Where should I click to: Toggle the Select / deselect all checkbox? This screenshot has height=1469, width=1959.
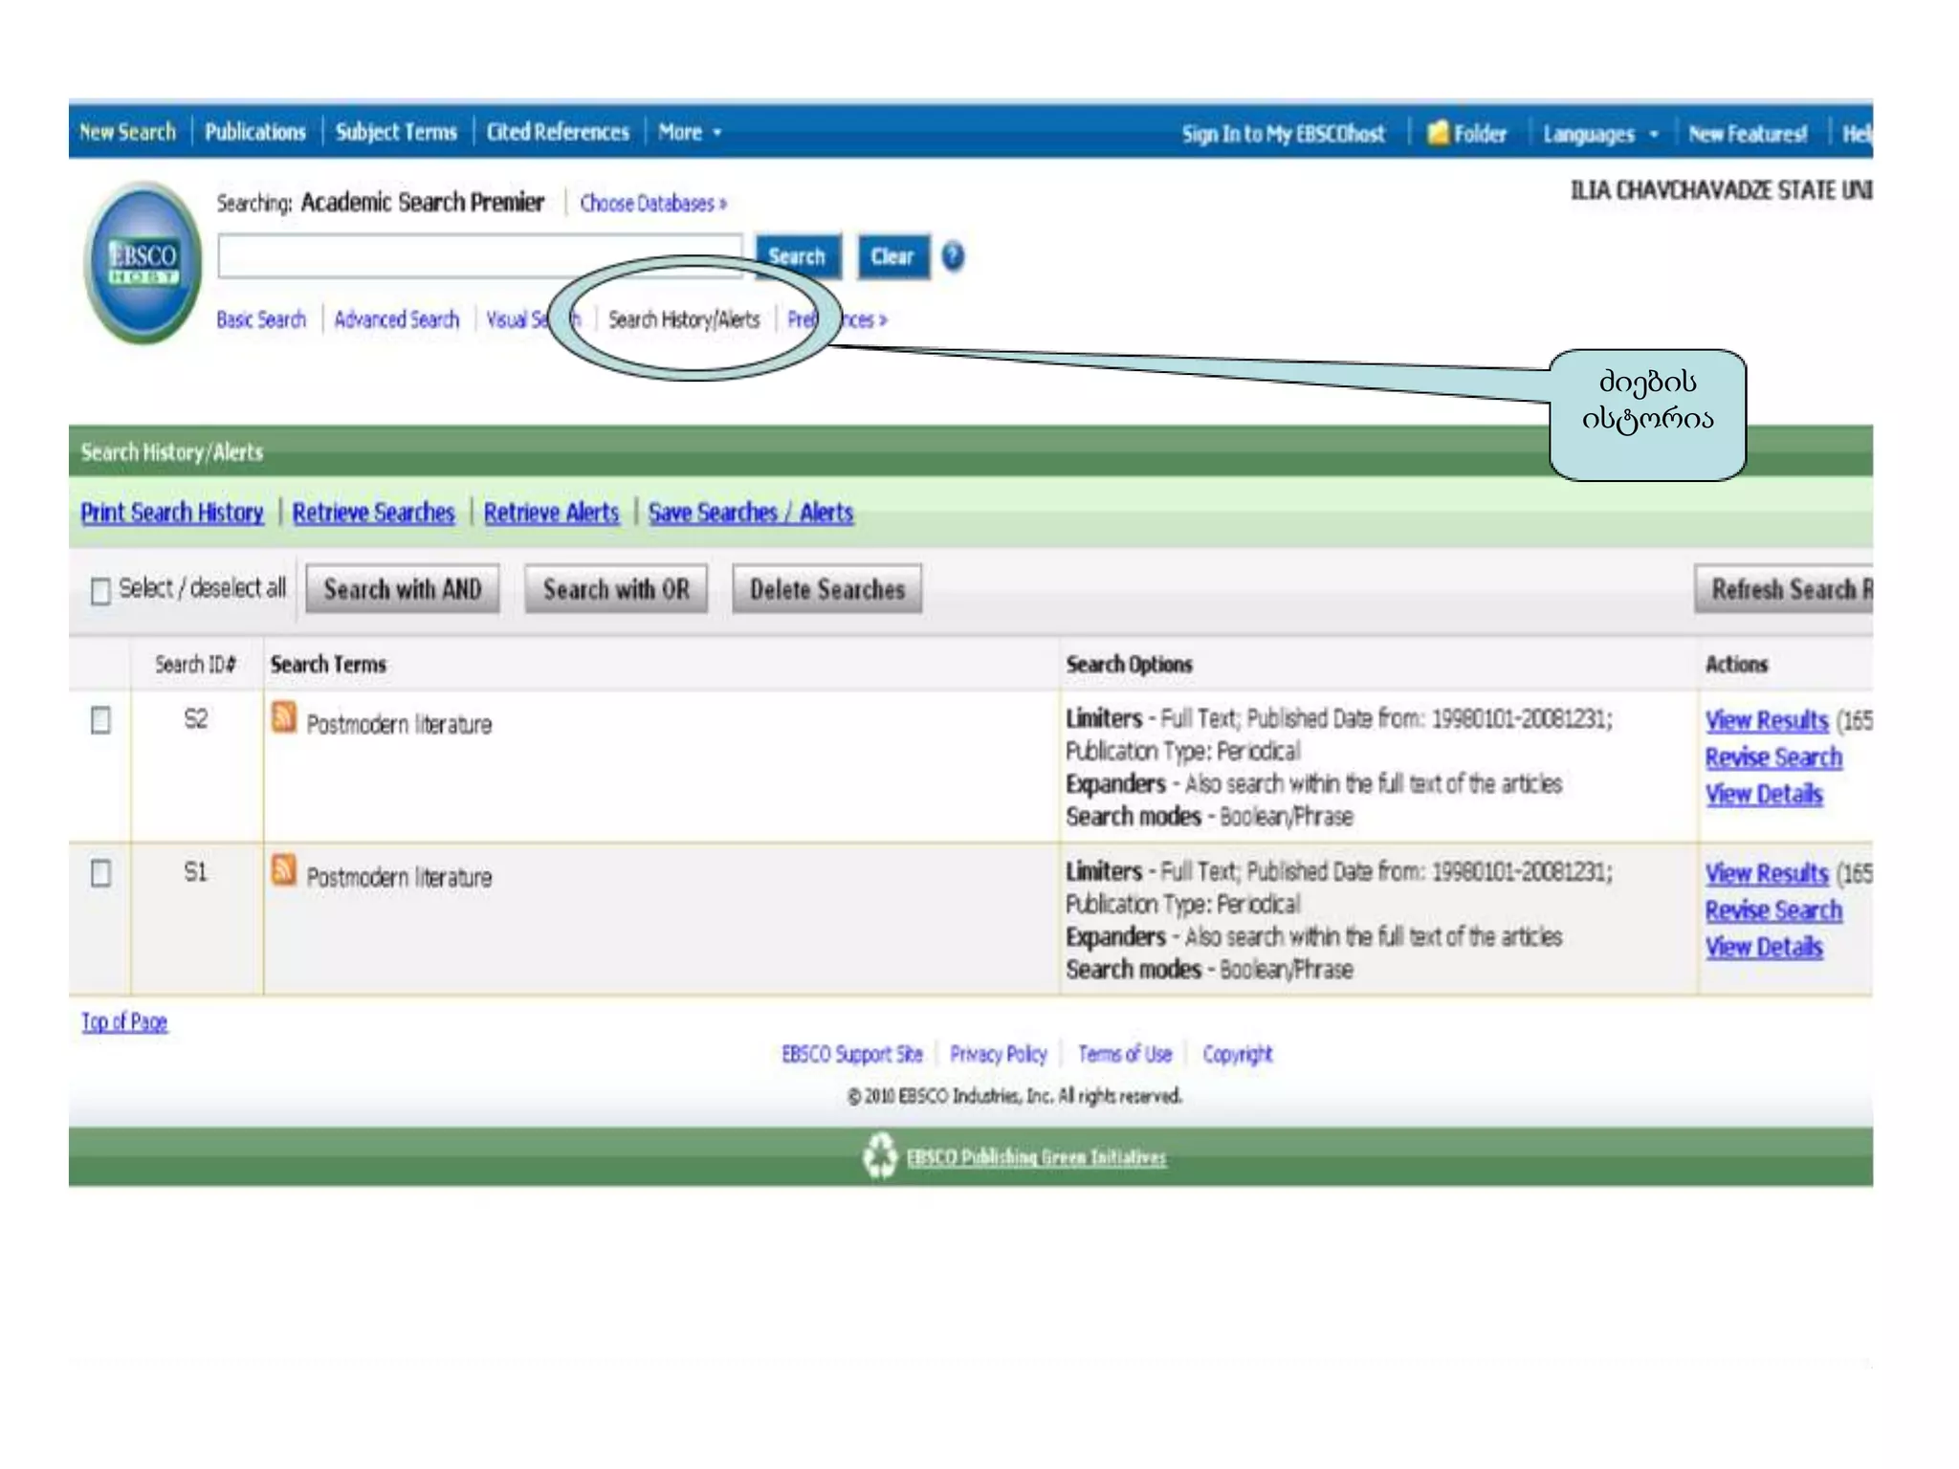coord(100,591)
